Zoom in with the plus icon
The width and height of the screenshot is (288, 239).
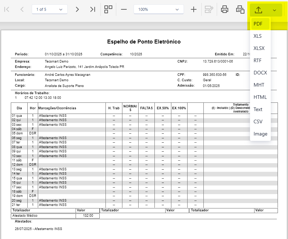tap(194, 9)
